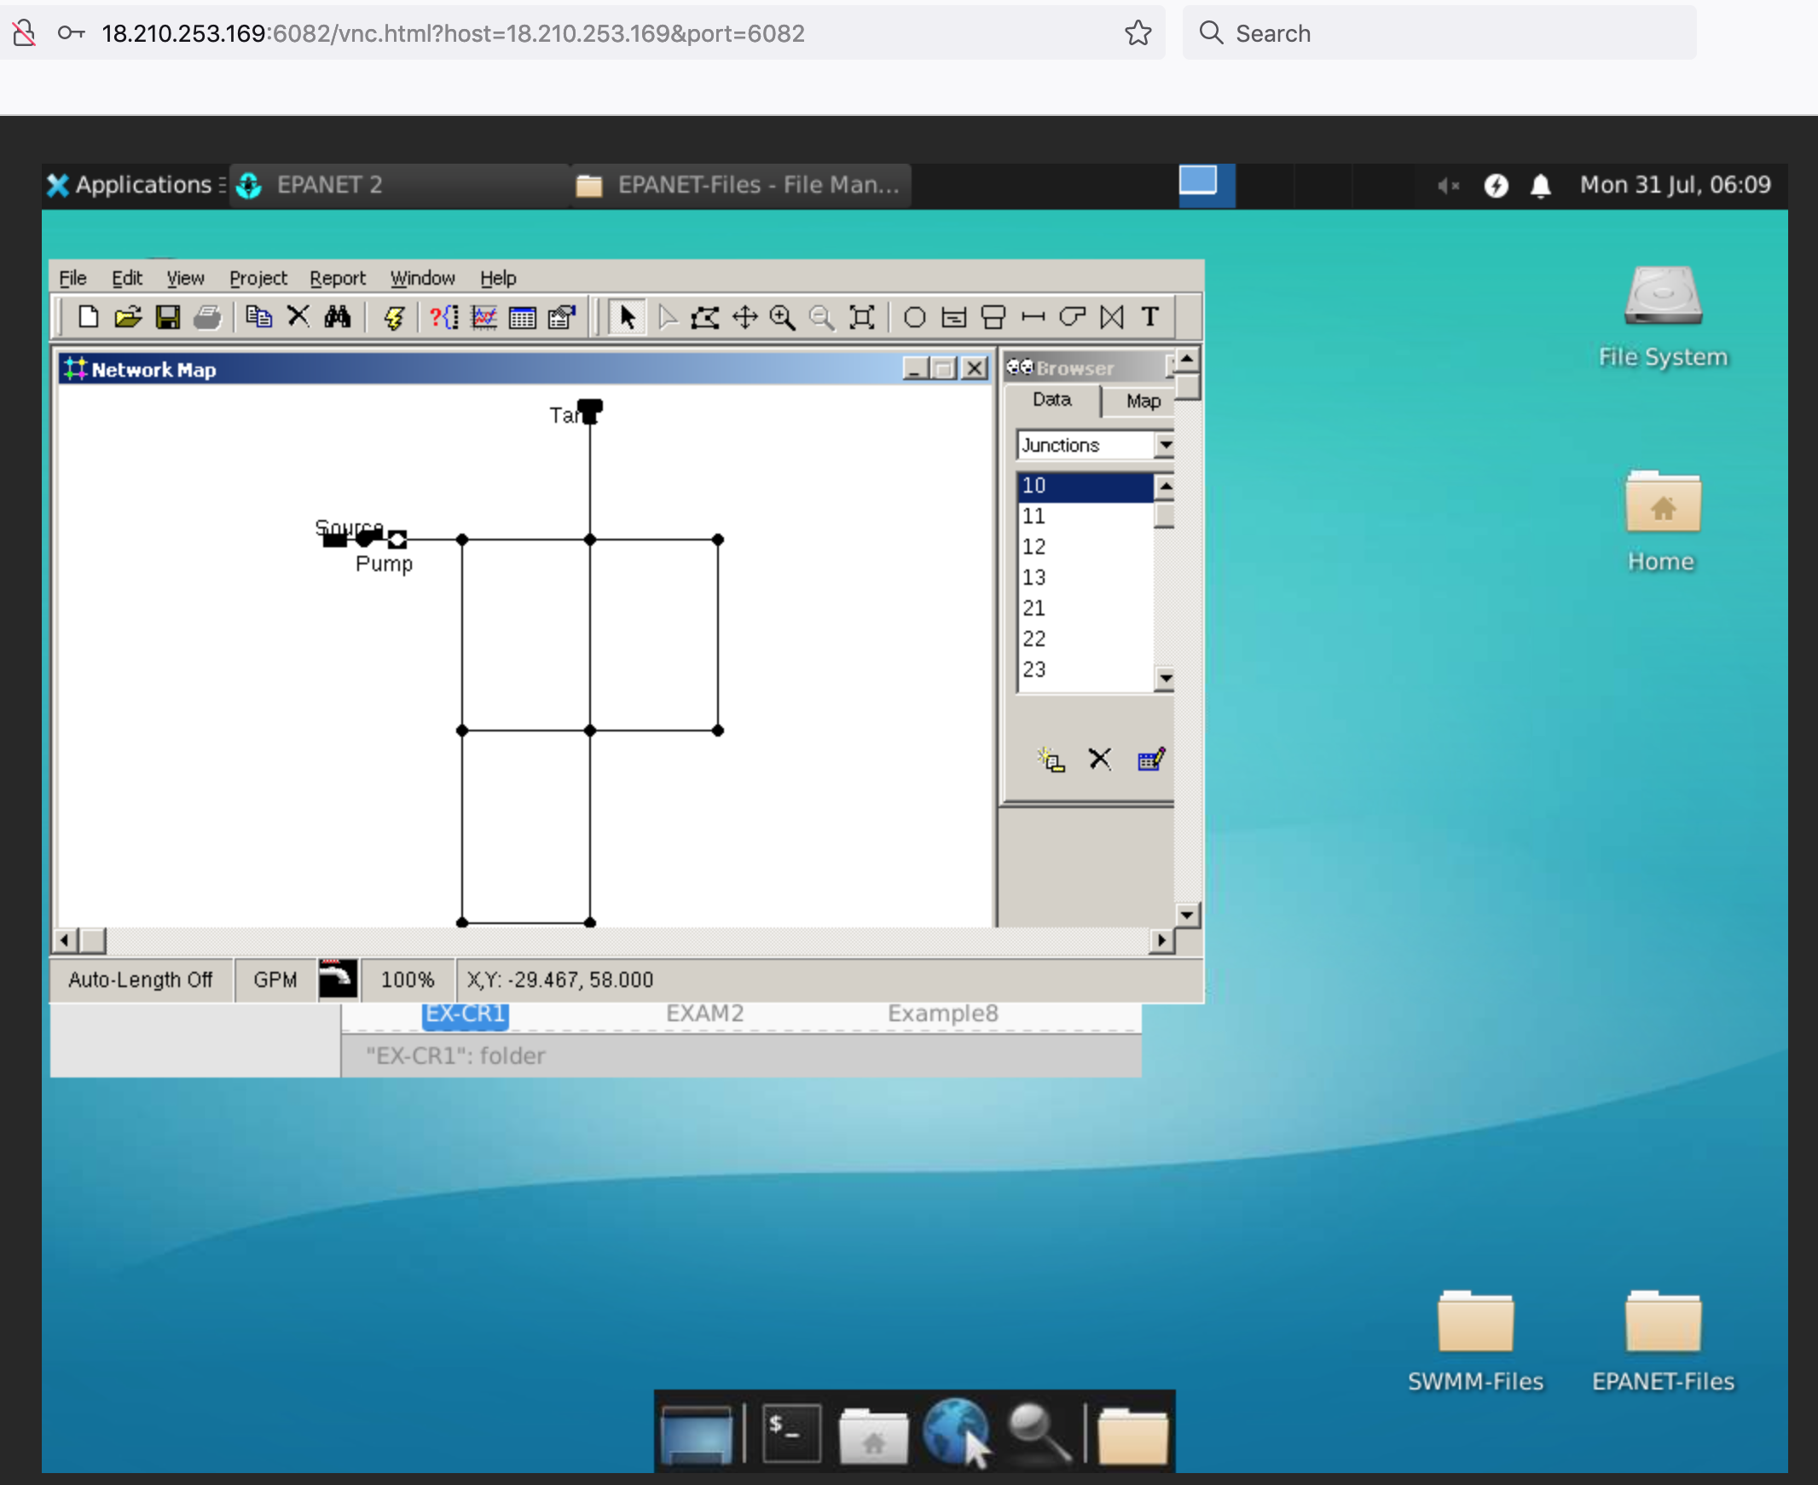
Task: Select junction 13 in the list
Action: pos(1085,577)
